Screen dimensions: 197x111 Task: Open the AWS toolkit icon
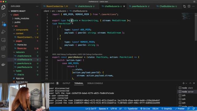(3, 56)
